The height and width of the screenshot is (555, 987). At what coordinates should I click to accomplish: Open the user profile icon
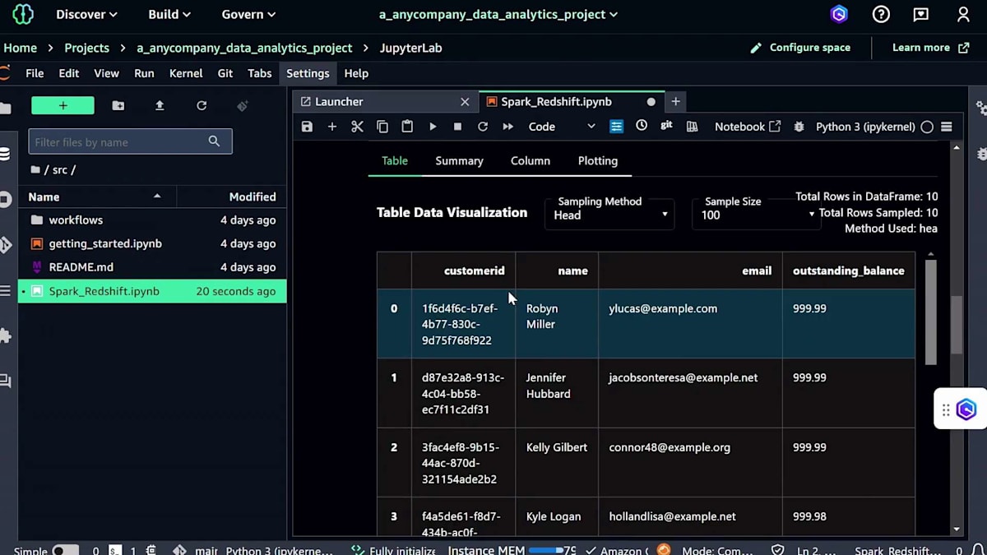point(963,14)
